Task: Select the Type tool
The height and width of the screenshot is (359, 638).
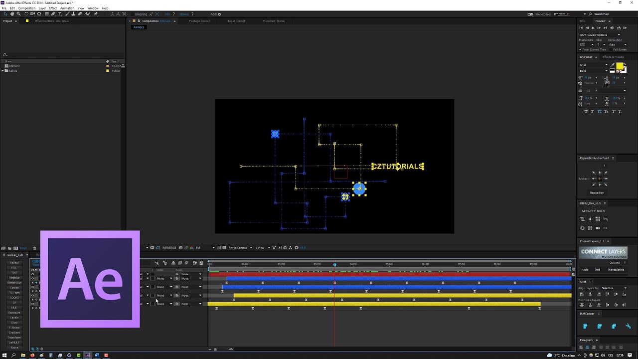Action: click(x=59, y=14)
